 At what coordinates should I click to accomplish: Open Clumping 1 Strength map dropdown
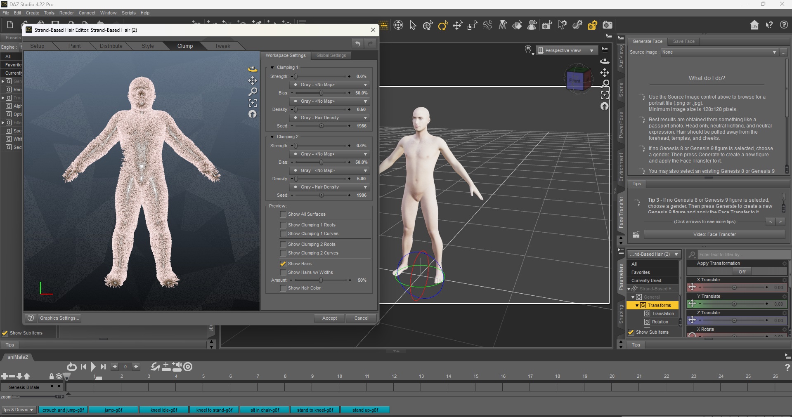(x=329, y=85)
